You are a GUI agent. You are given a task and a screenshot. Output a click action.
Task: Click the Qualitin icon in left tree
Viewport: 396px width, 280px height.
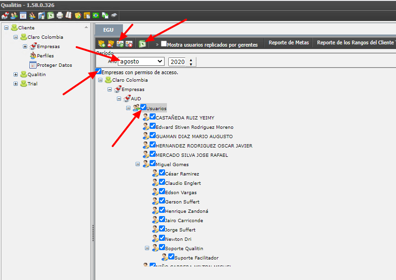click(x=23, y=74)
